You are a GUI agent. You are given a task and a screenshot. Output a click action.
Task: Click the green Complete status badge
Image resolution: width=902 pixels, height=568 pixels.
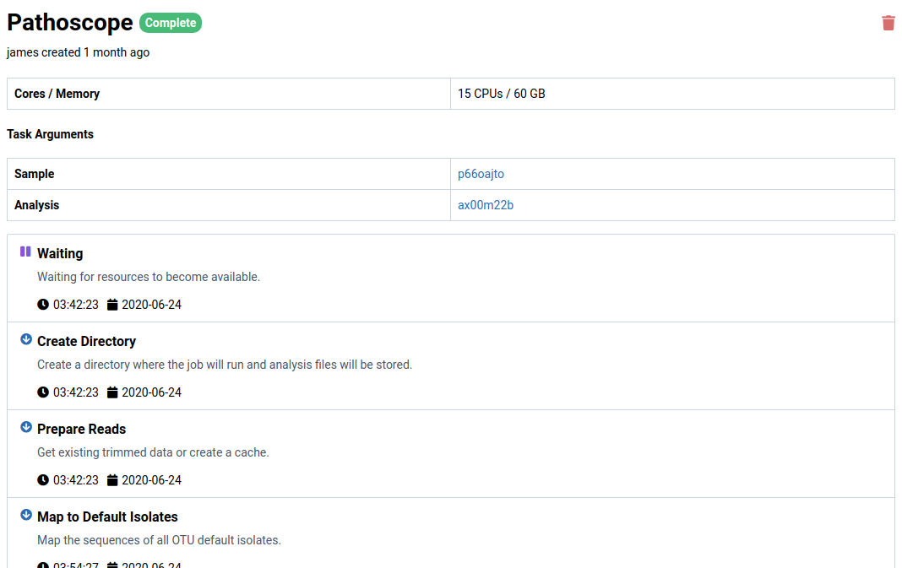(x=171, y=23)
